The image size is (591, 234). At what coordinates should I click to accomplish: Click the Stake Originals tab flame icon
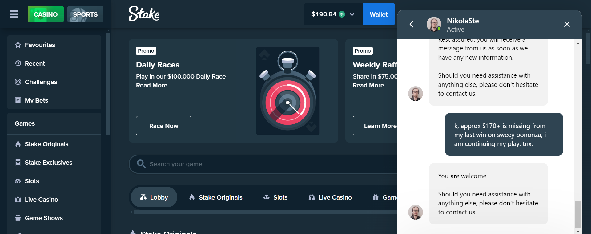coord(192,197)
